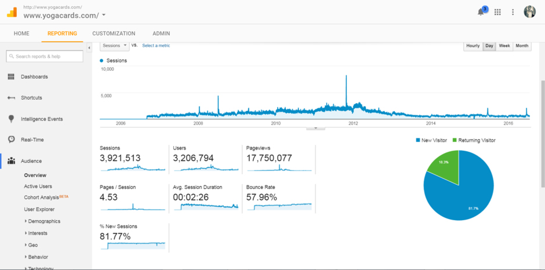Open the three-dot options menu
This screenshot has width=545, height=270.
point(513,12)
